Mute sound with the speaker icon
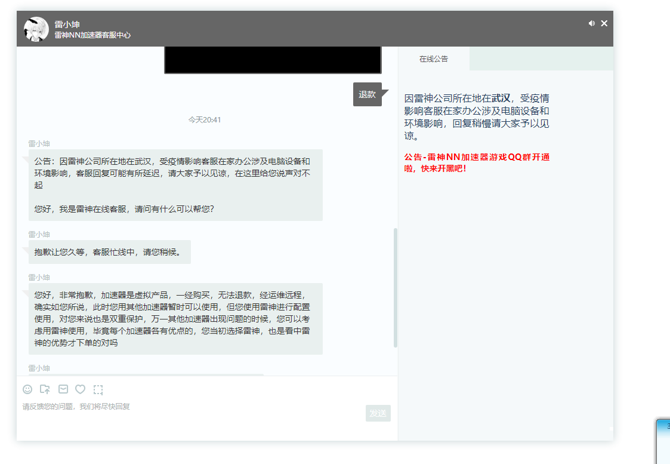Image resolution: width=670 pixels, height=464 pixels. click(591, 23)
